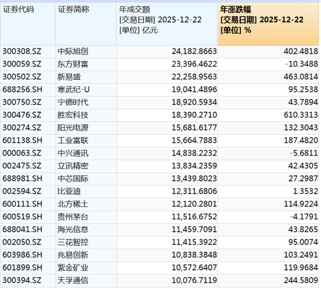Click percentage value 1.3532

305,191
